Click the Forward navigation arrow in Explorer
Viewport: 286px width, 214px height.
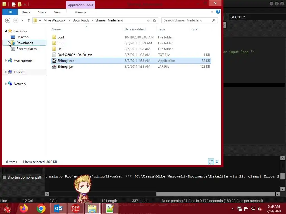tap(16, 20)
